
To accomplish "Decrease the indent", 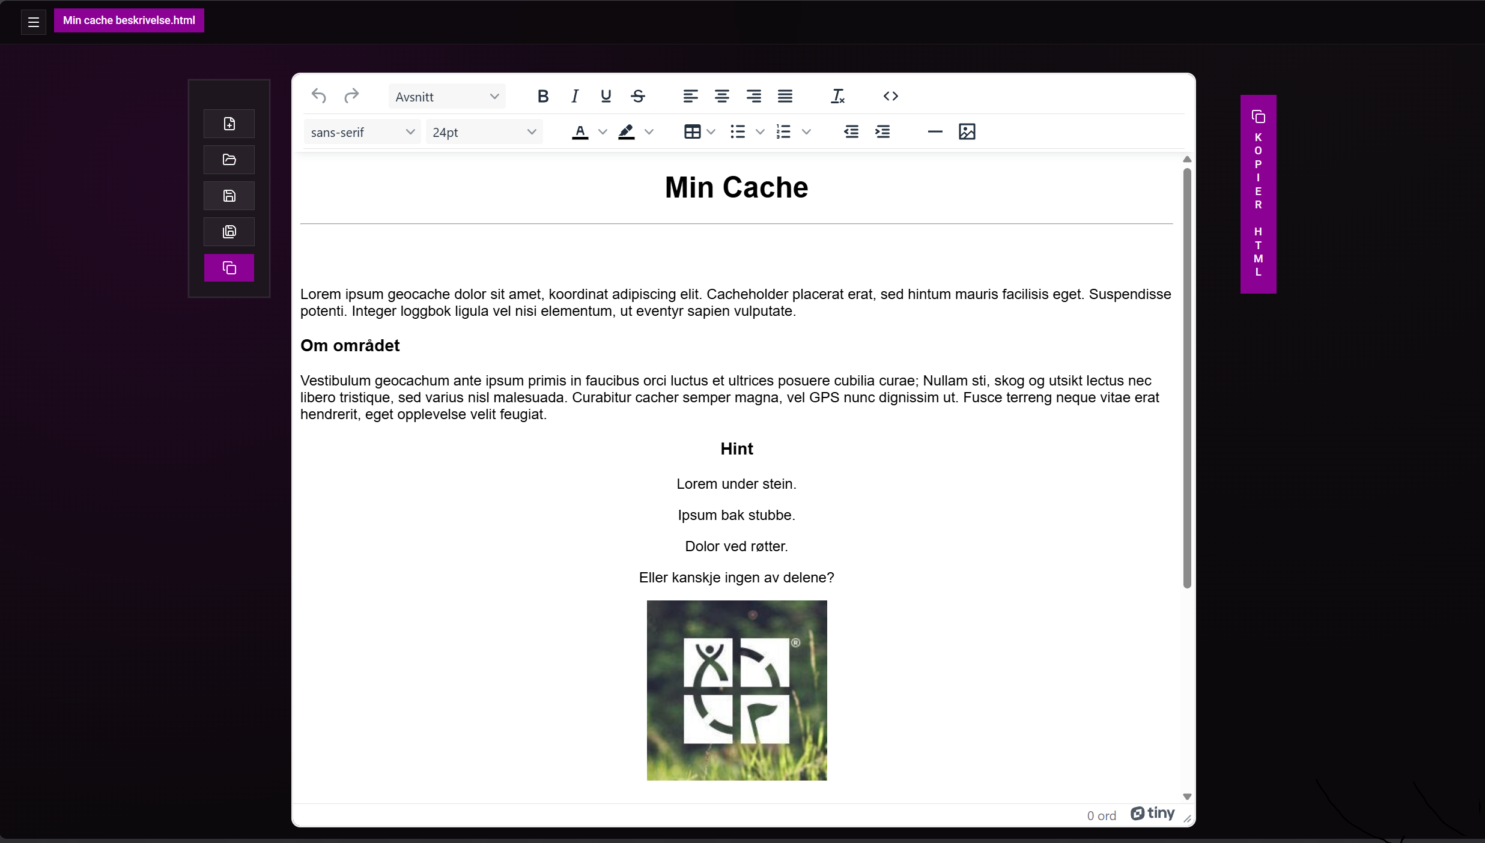I will [x=851, y=132].
